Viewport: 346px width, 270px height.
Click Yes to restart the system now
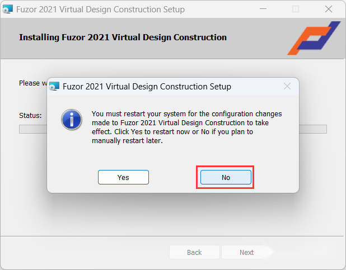[x=123, y=177]
